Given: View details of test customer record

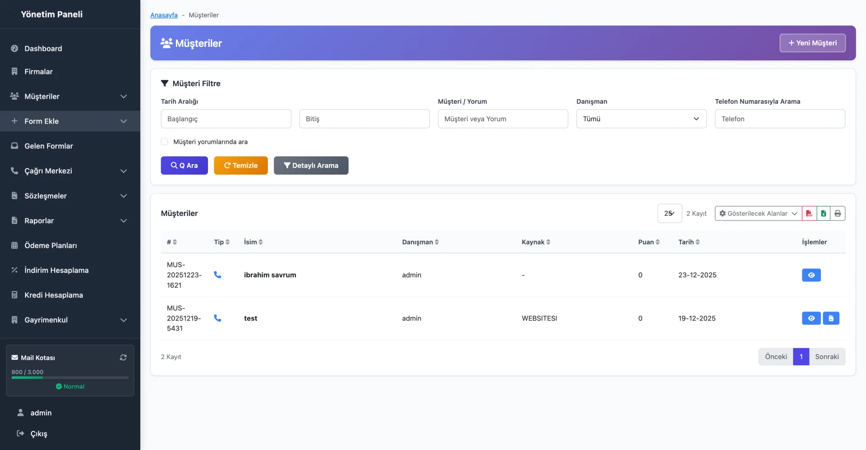Looking at the screenshot, I should [x=811, y=318].
